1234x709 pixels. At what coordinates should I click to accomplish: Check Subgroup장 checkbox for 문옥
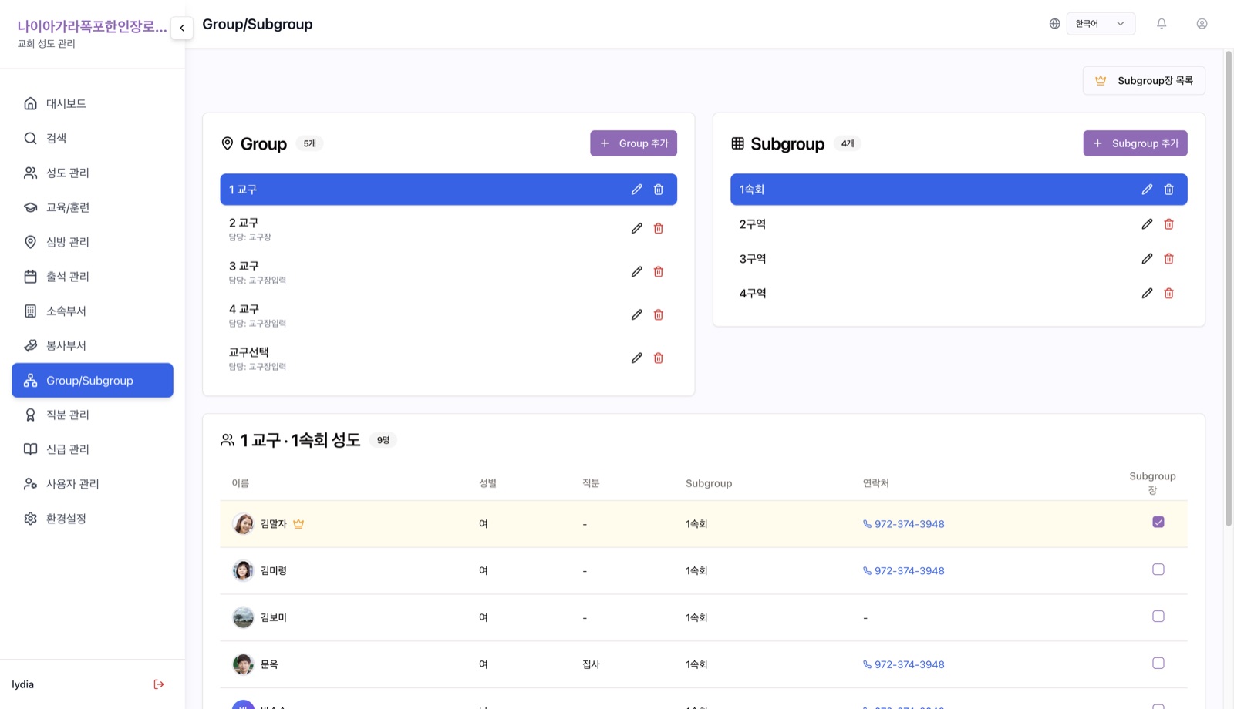[1158, 664]
